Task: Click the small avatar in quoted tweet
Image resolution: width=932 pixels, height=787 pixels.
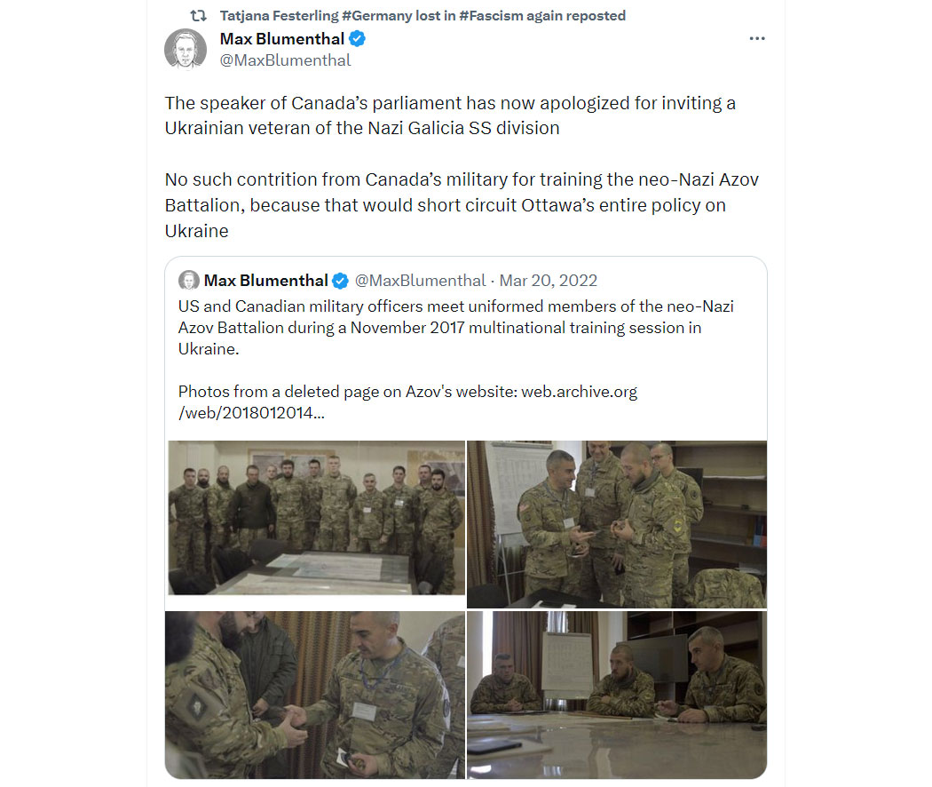Action: click(x=189, y=280)
